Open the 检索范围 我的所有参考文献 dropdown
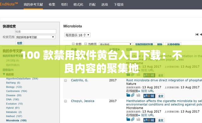 click(x=35, y=37)
